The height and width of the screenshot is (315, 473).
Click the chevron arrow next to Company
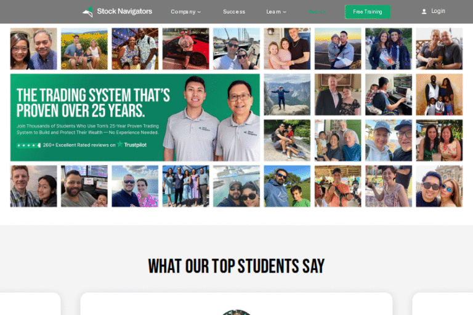tap(199, 12)
